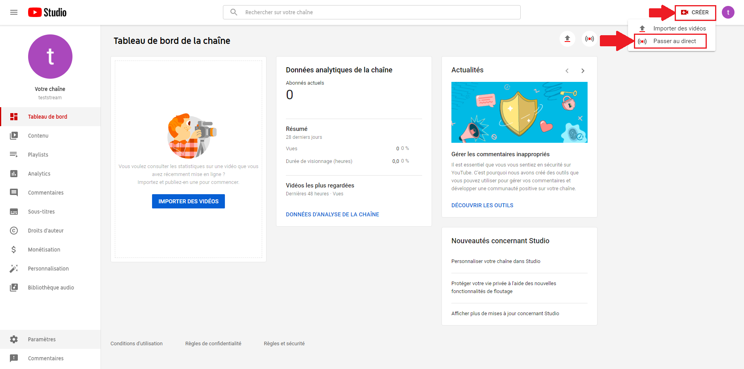
Task: Open Analytics from the sidebar
Action: coord(39,174)
